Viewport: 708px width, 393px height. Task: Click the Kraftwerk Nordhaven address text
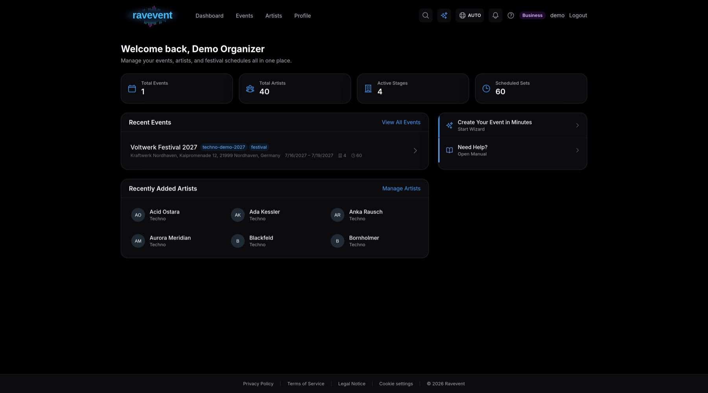coord(205,156)
